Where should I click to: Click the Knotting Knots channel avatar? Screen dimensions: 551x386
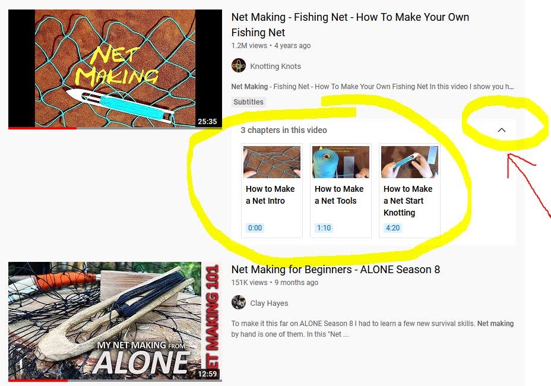[x=239, y=66]
